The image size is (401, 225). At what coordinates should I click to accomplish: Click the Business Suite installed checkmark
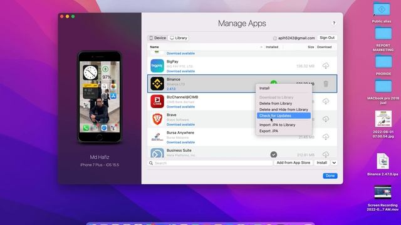(x=274, y=154)
